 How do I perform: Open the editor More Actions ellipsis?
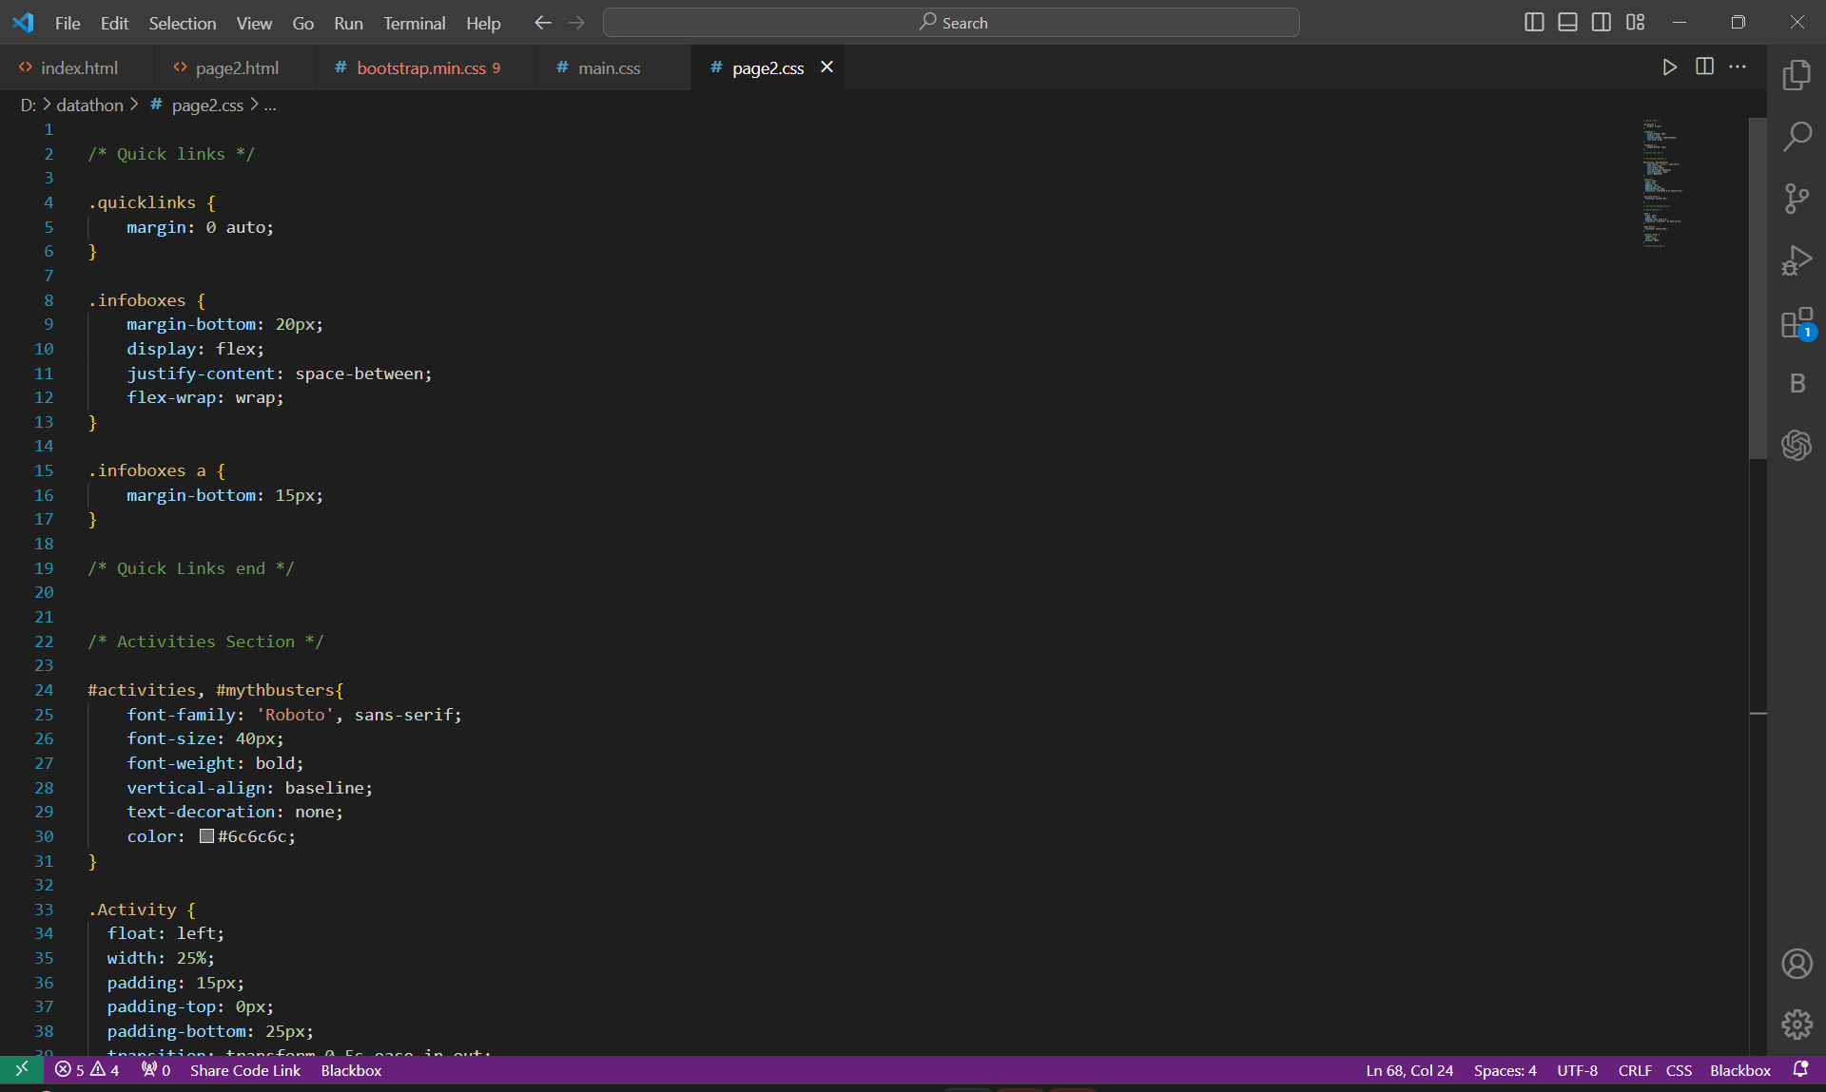(1738, 67)
